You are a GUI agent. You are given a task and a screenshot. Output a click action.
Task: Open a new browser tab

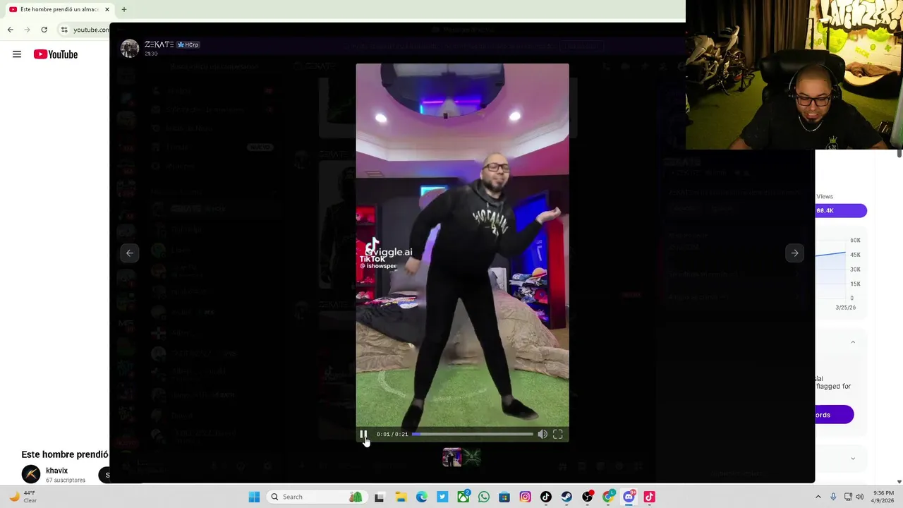click(124, 9)
